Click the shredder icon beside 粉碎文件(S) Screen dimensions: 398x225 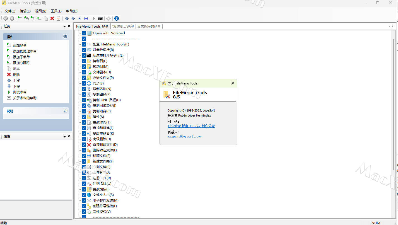coord(89,156)
